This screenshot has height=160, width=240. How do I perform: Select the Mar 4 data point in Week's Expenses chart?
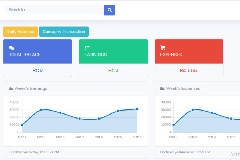(231, 119)
